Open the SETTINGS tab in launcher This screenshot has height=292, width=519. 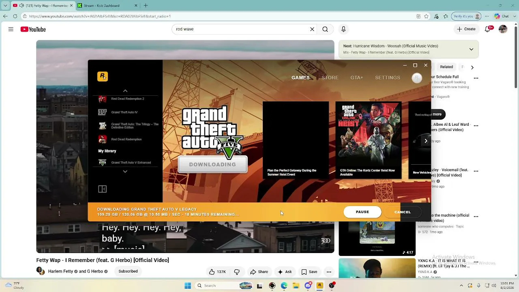(x=388, y=77)
